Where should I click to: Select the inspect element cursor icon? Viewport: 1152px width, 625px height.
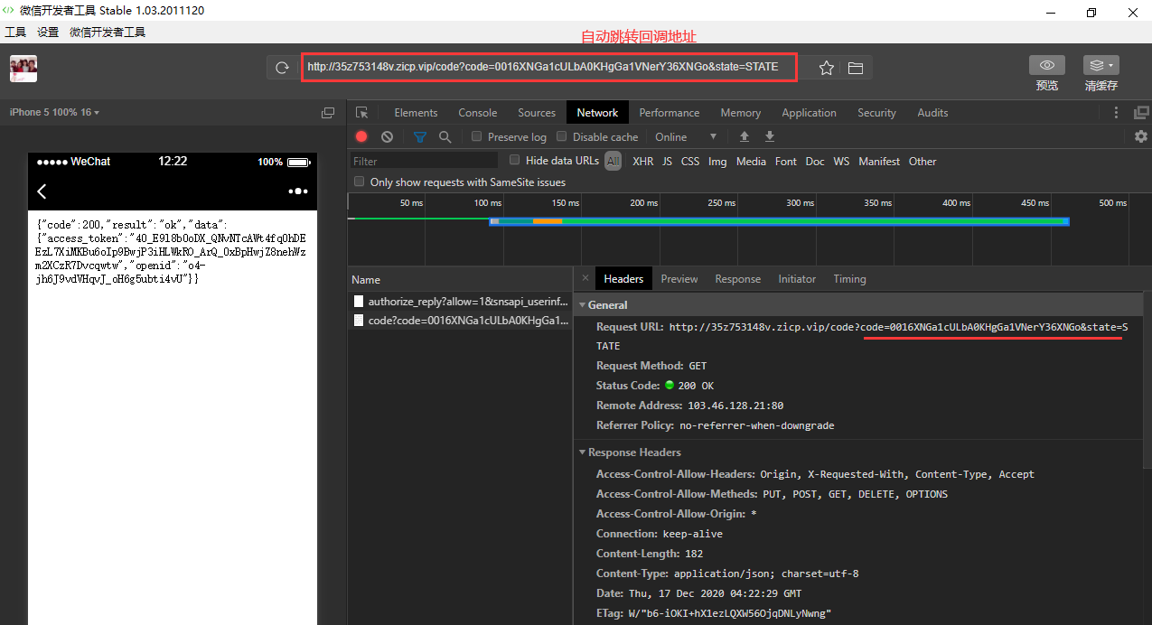362,113
